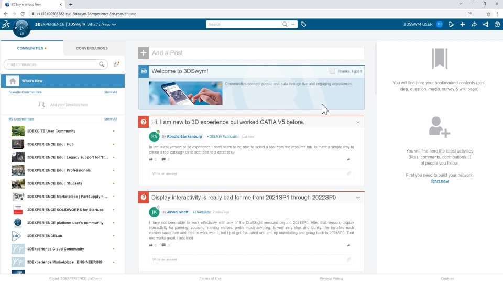This screenshot has width=503, height=283.
Task: Reload the page in browser toolbar
Action: 23,14
